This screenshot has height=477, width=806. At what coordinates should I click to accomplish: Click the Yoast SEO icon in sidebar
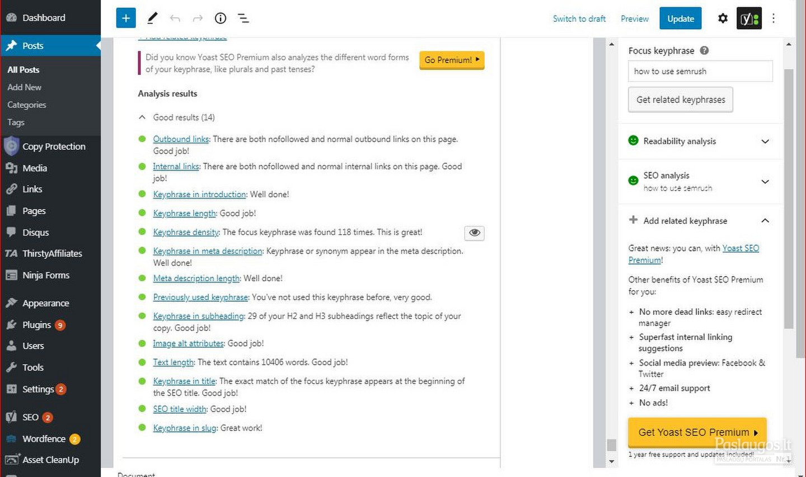coord(11,417)
